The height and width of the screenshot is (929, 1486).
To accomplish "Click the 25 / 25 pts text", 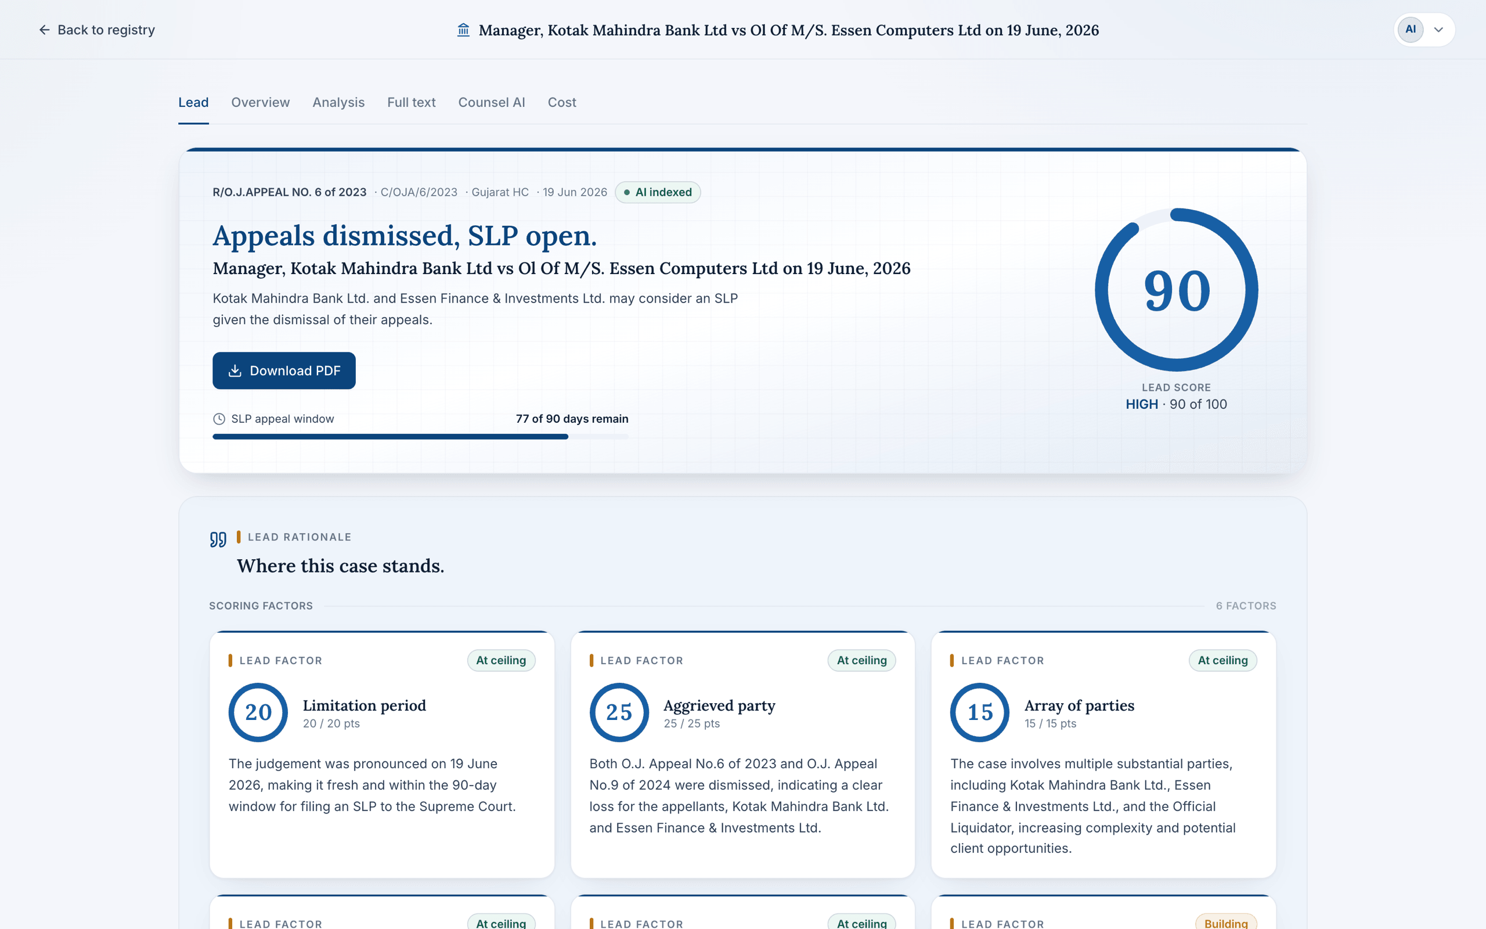I will point(691,724).
